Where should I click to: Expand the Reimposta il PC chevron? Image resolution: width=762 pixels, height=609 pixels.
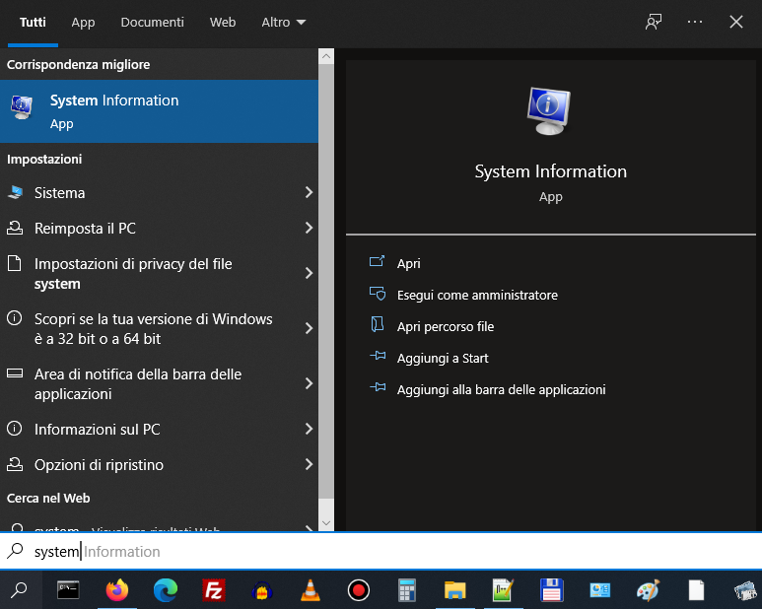pos(309,228)
